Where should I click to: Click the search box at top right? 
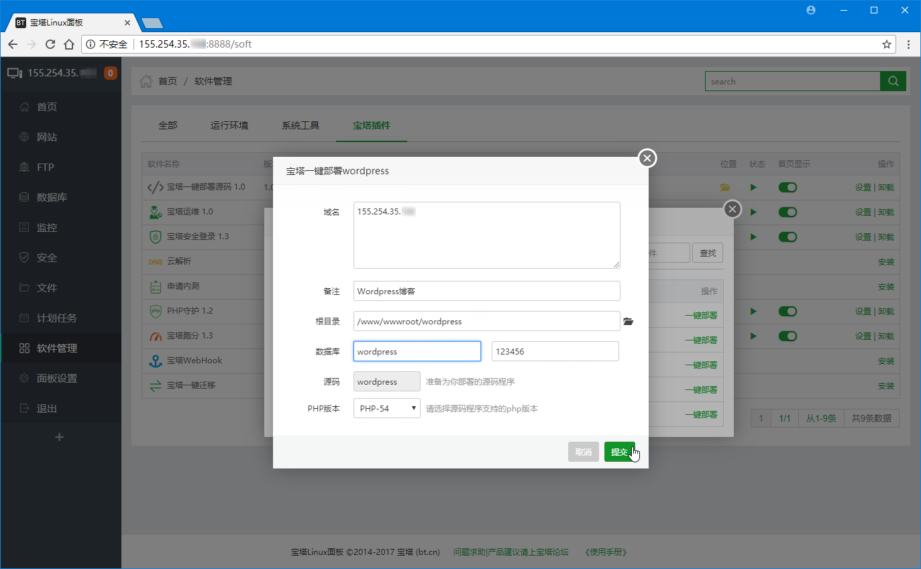tap(792, 81)
